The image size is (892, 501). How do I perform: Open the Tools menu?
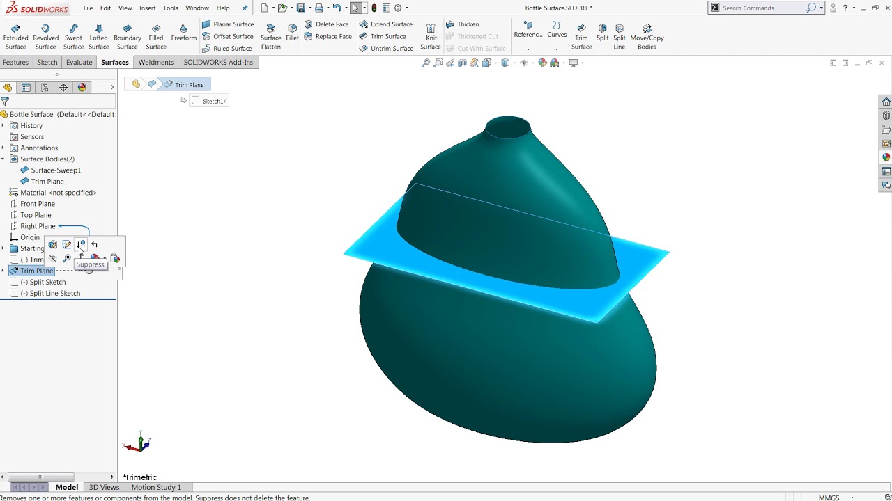pos(170,8)
